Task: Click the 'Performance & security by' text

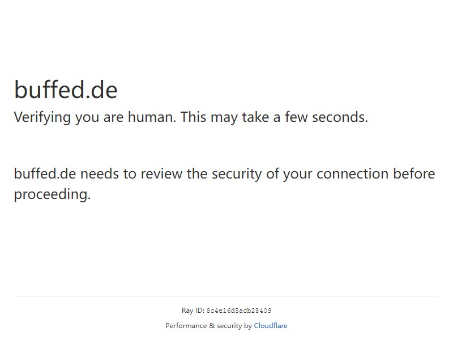Action: [x=209, y=326]
